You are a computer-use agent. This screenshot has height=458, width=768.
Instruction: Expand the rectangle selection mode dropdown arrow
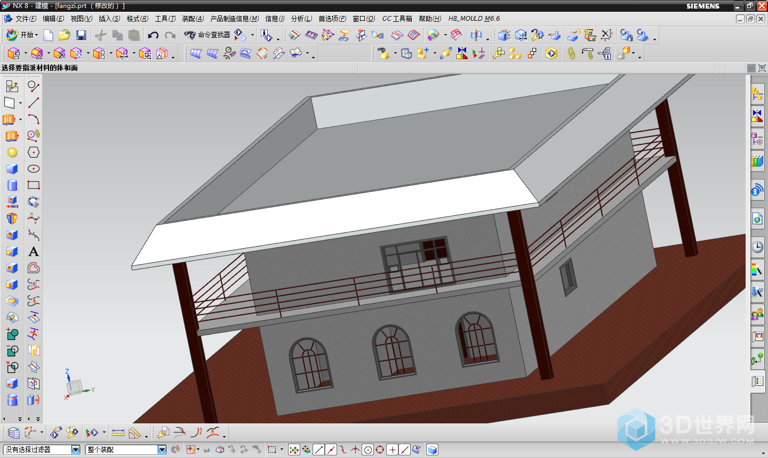(282, 450)
